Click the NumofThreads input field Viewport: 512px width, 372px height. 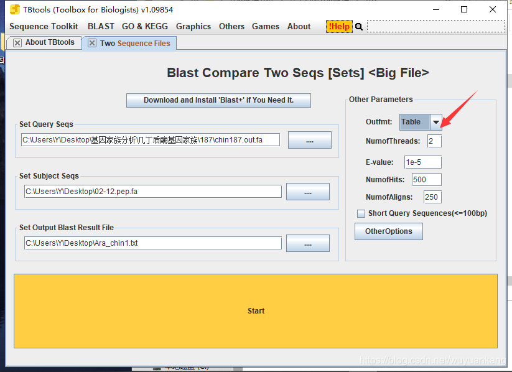435,141
